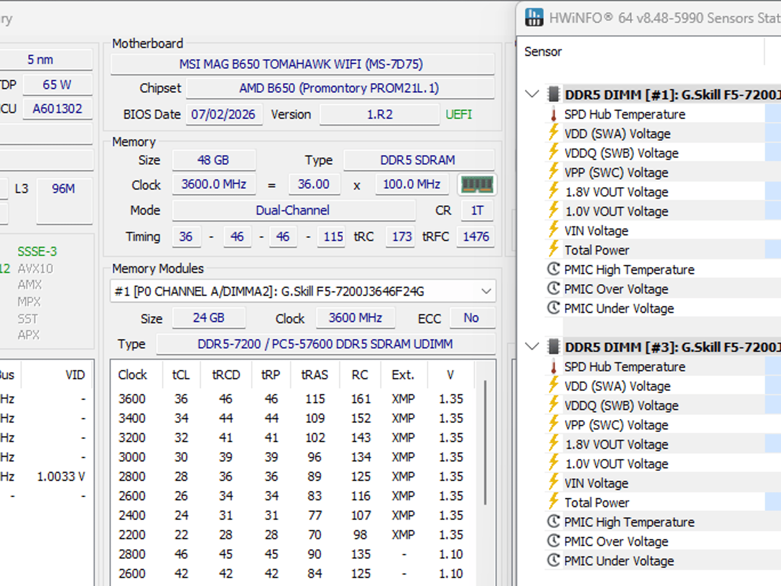The width and height of the screenshot is (781, 586).
Task: Click the HWiNFO app icon in title bar
Action: pos(534,18)
